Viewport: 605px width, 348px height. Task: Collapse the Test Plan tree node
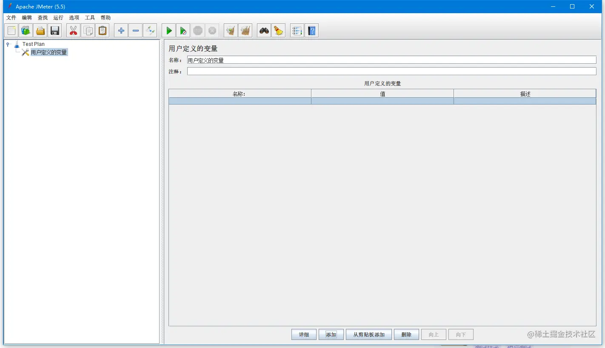tap(8, 44)
